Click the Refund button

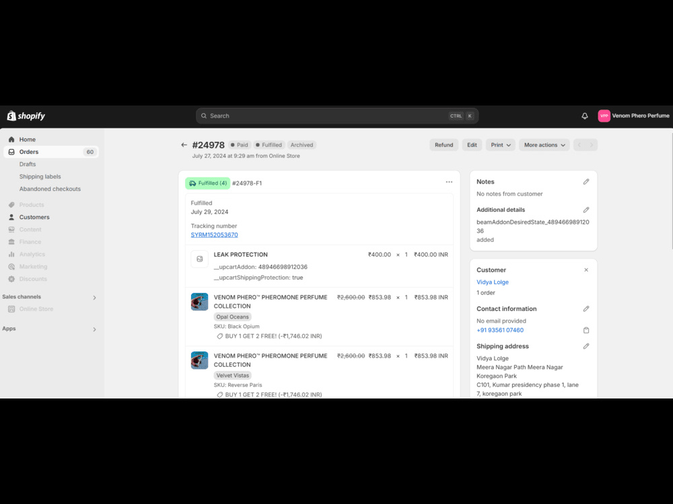(x=444, y=145)
